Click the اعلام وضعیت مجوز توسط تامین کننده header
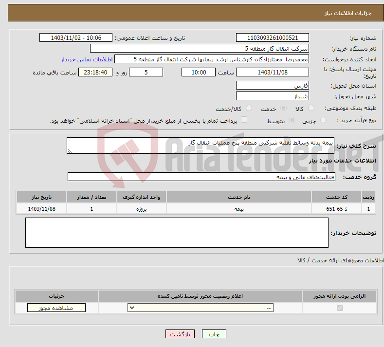384x347 pixels. tap(200, 296)
